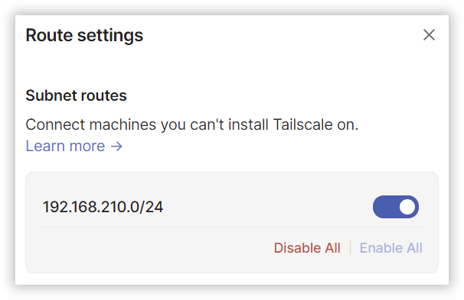
Task: Click Enable All routes
Action: click(391, 248)
